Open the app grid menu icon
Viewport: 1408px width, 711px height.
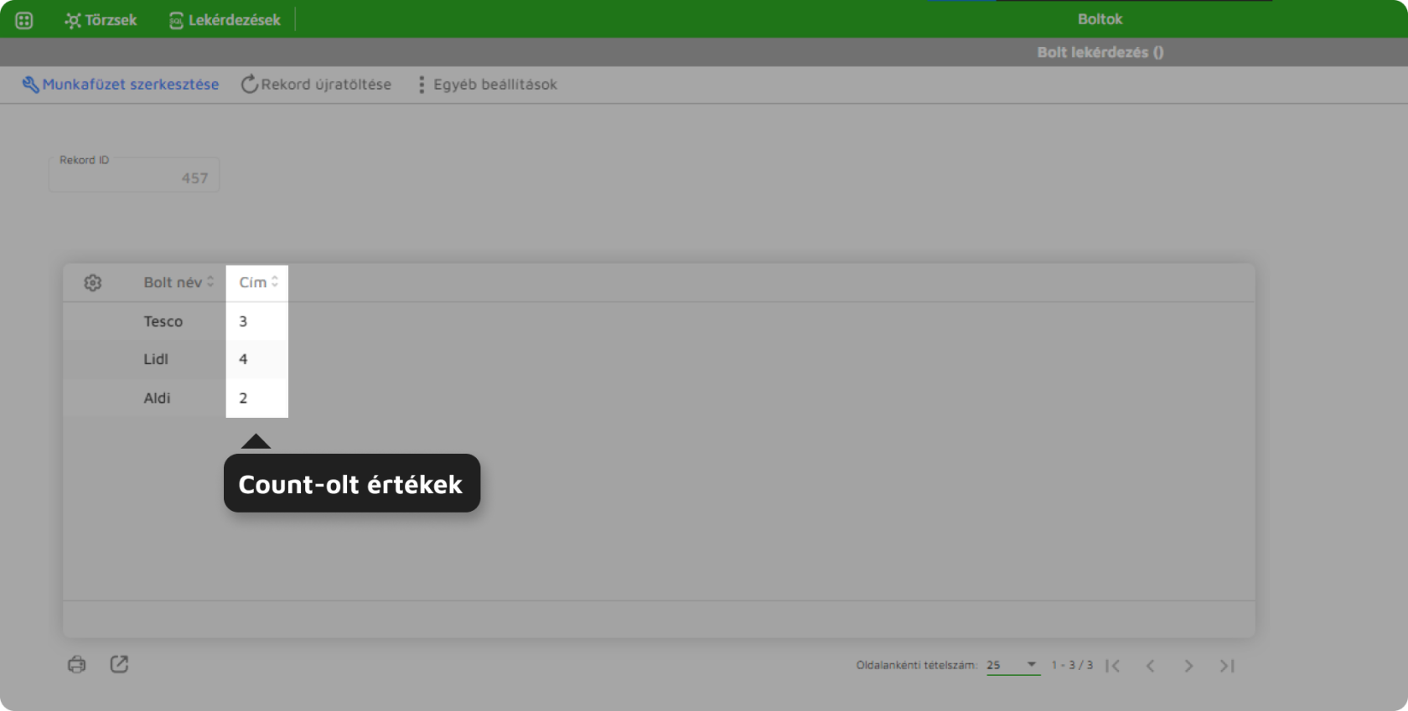[24, 20]
